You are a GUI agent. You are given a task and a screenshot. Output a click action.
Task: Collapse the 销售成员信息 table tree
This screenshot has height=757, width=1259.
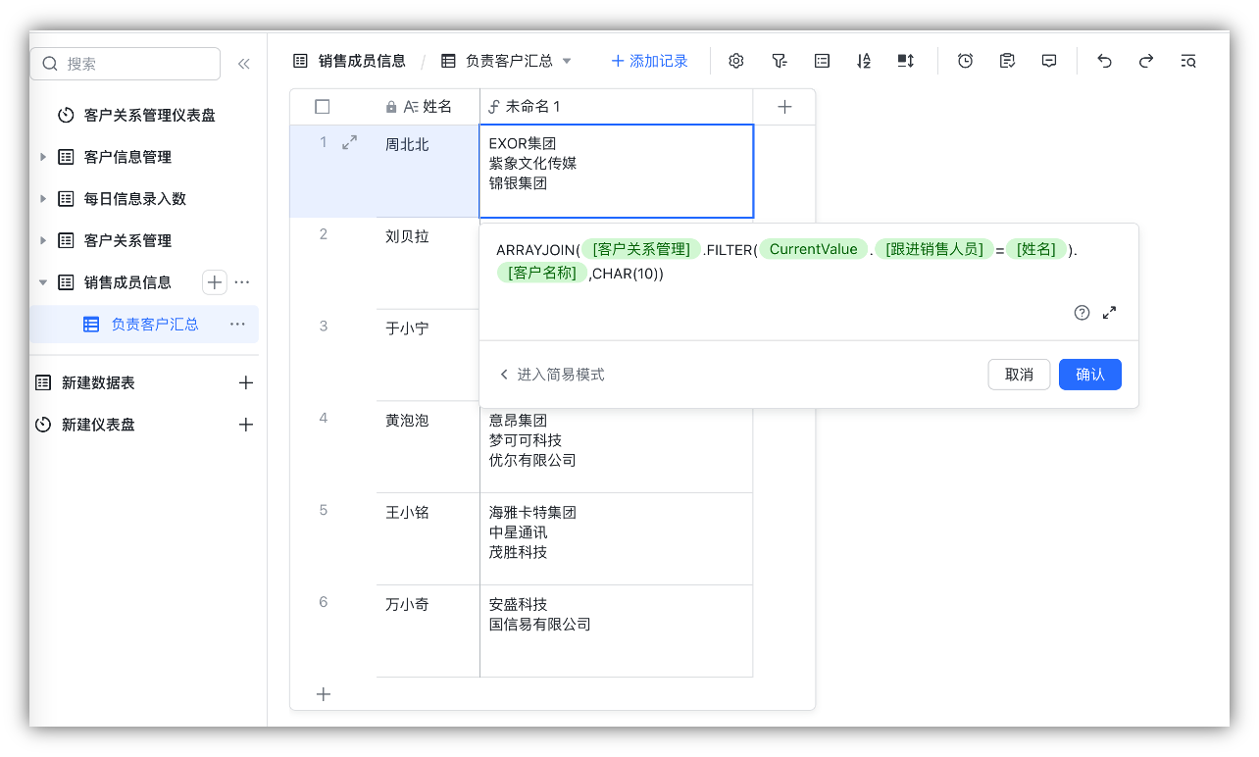(x=42, y=282)
